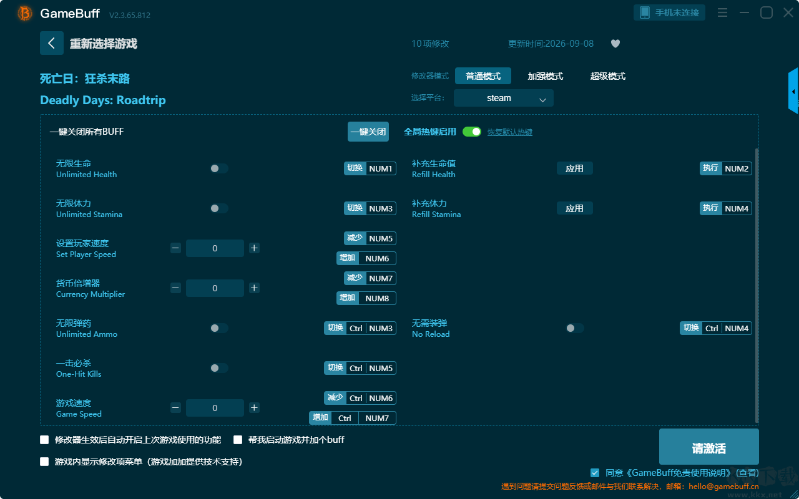The height and width of the screenshot is (499, 799).
Task: Click the version V2.3.65.812 label
Action: 130,15
